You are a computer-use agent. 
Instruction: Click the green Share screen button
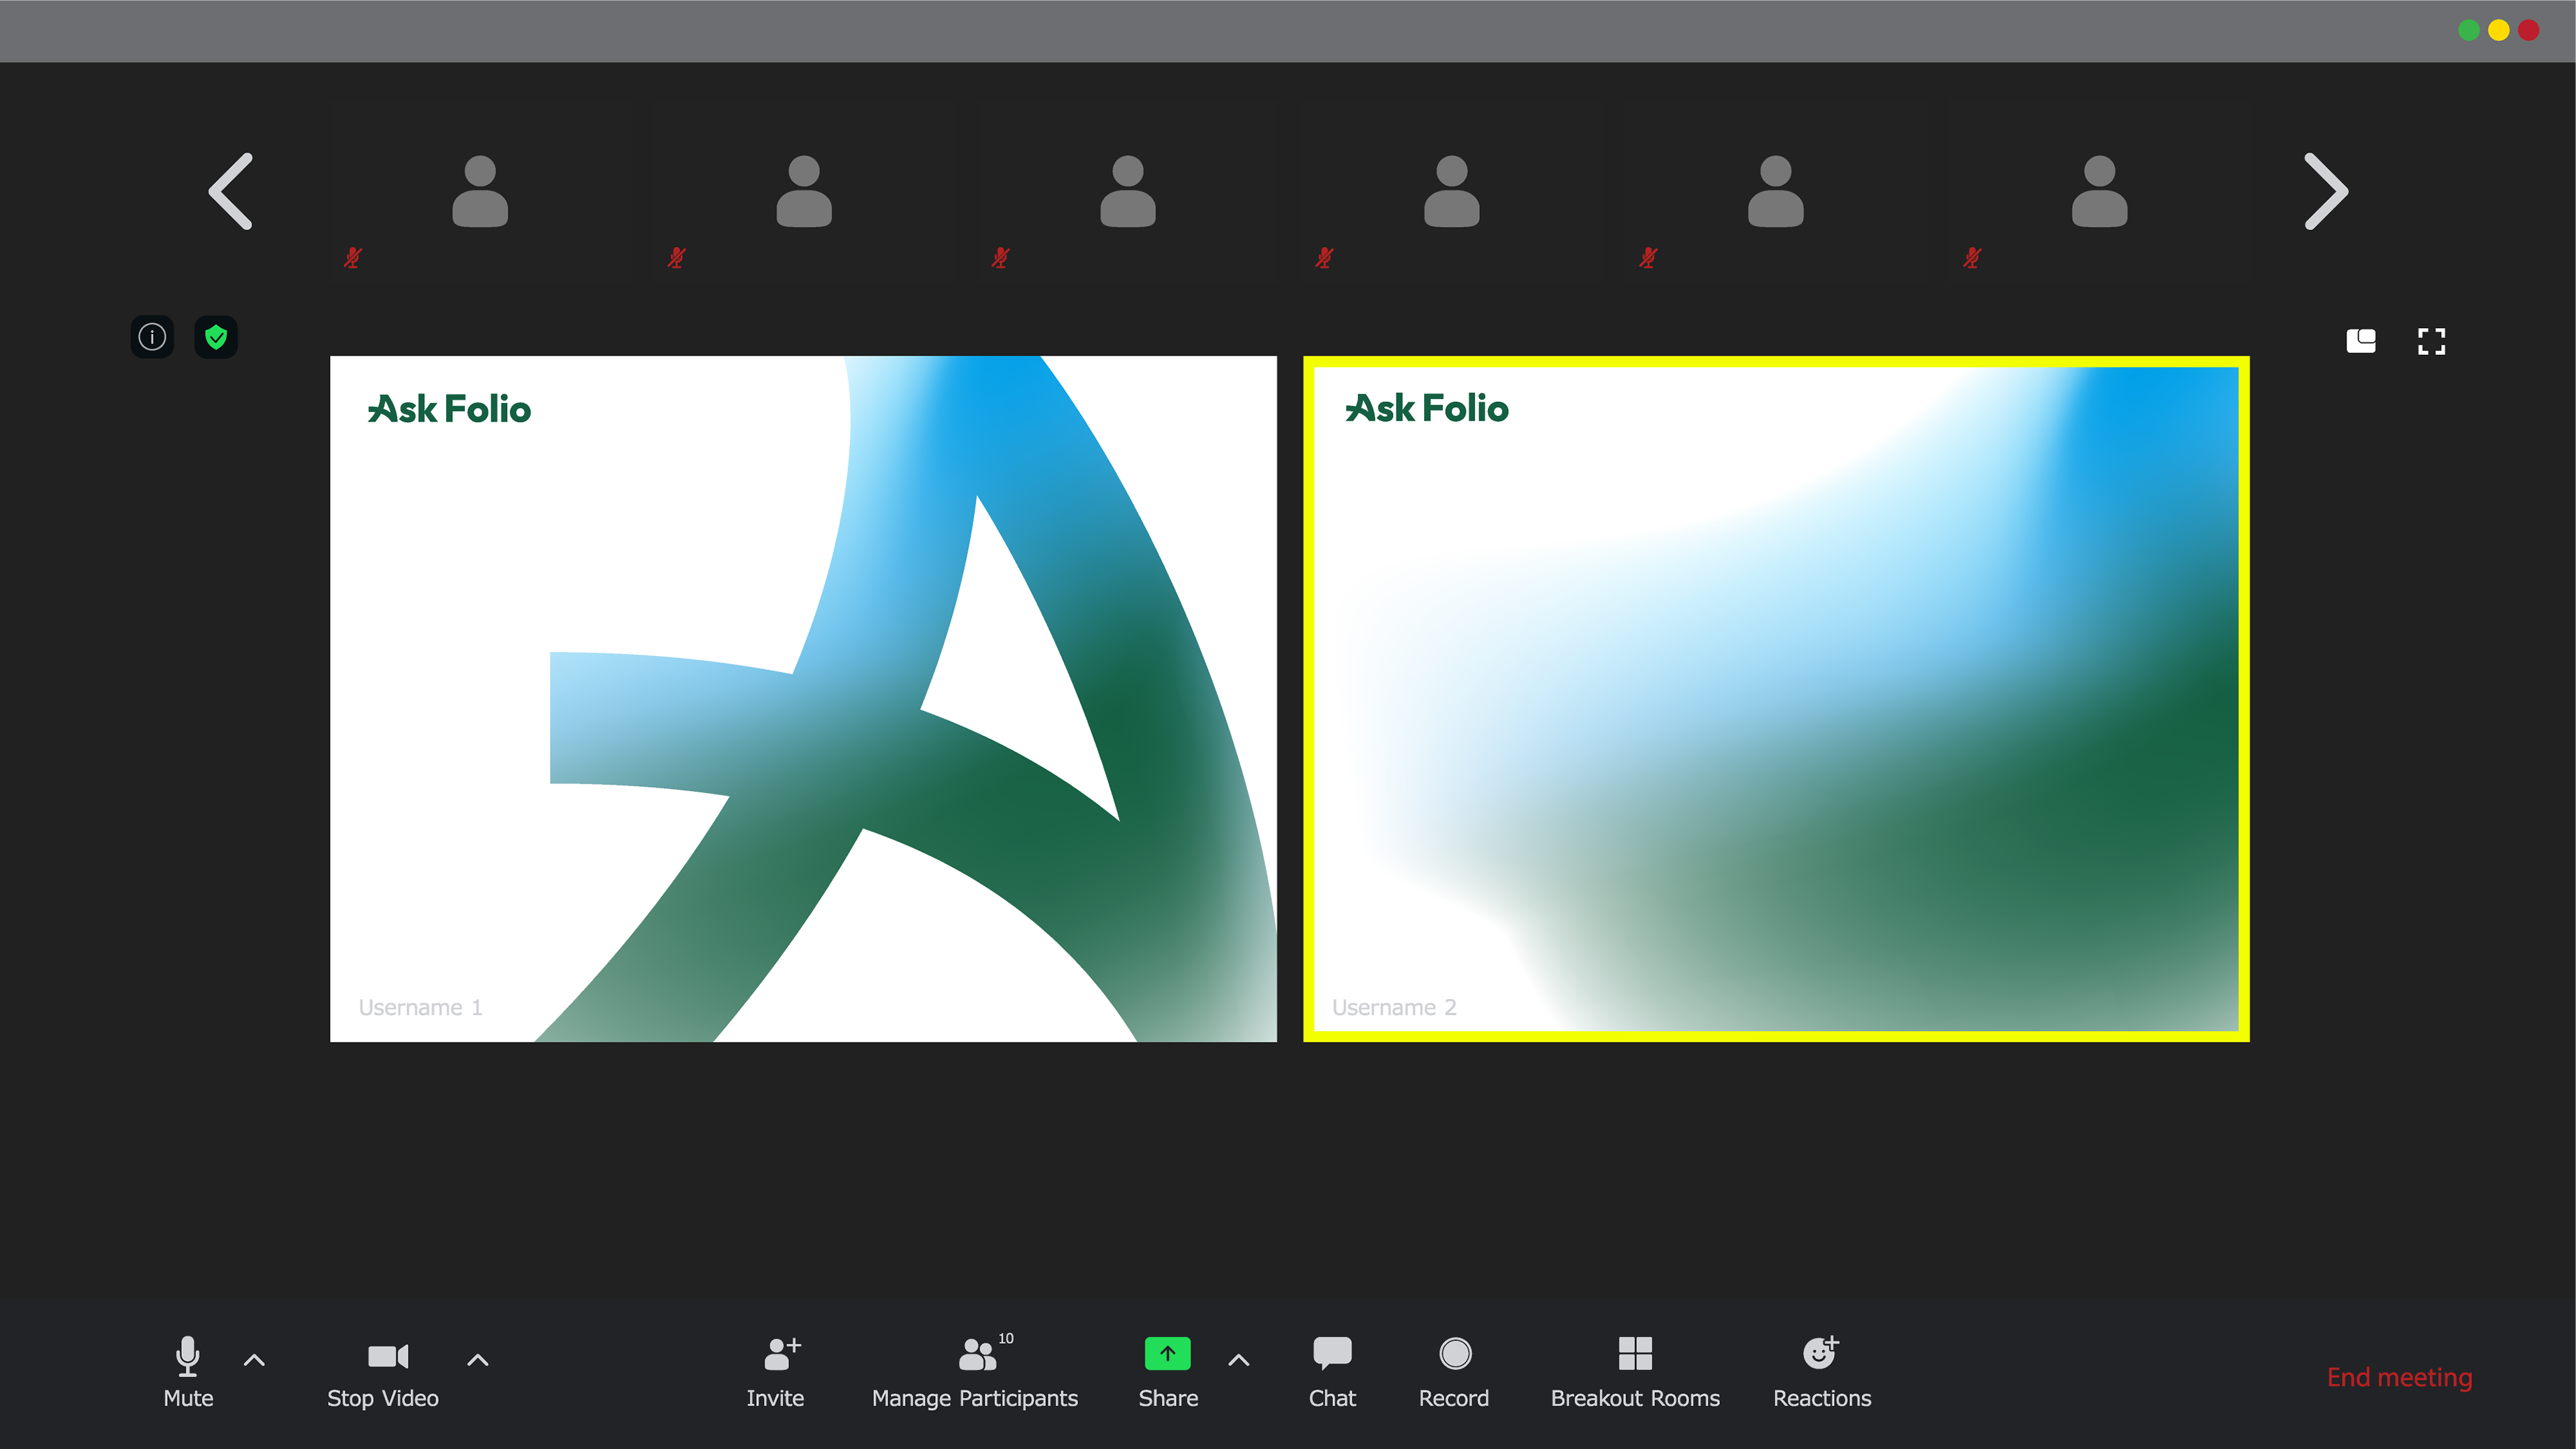pos(1167,1354)
